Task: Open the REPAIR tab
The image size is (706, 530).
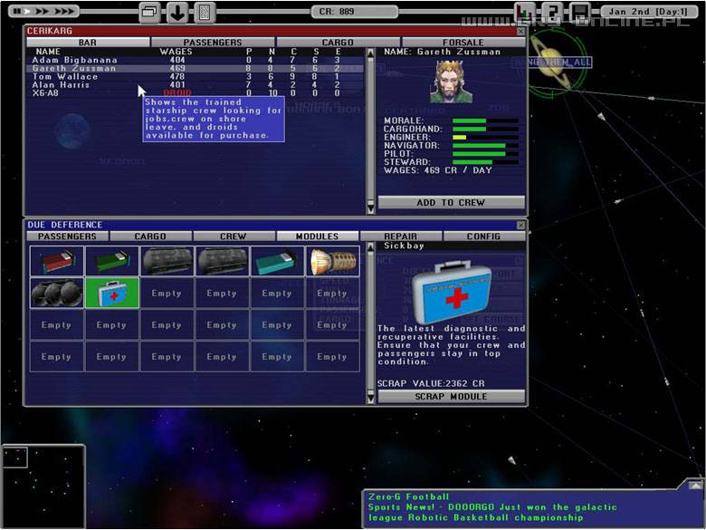Action: pos(401,236)
